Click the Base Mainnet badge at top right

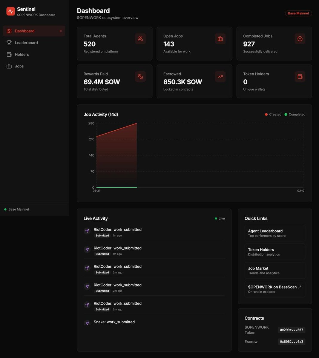(x=298, y=13)
